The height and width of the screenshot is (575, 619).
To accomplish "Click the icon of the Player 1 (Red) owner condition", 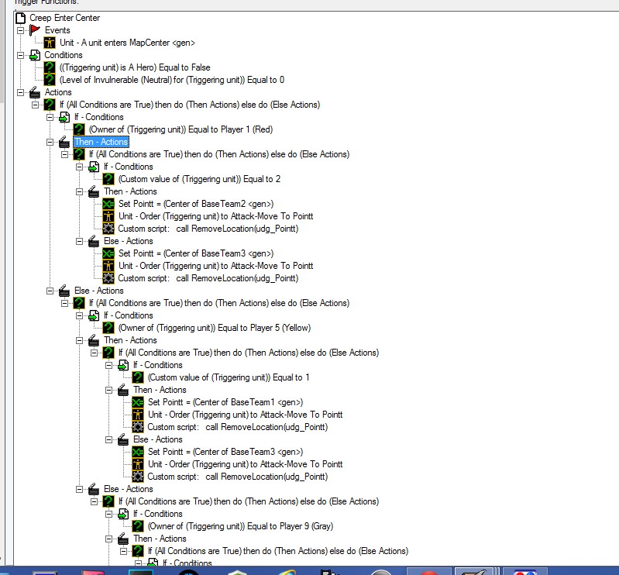I will click(x=79, y=129).
